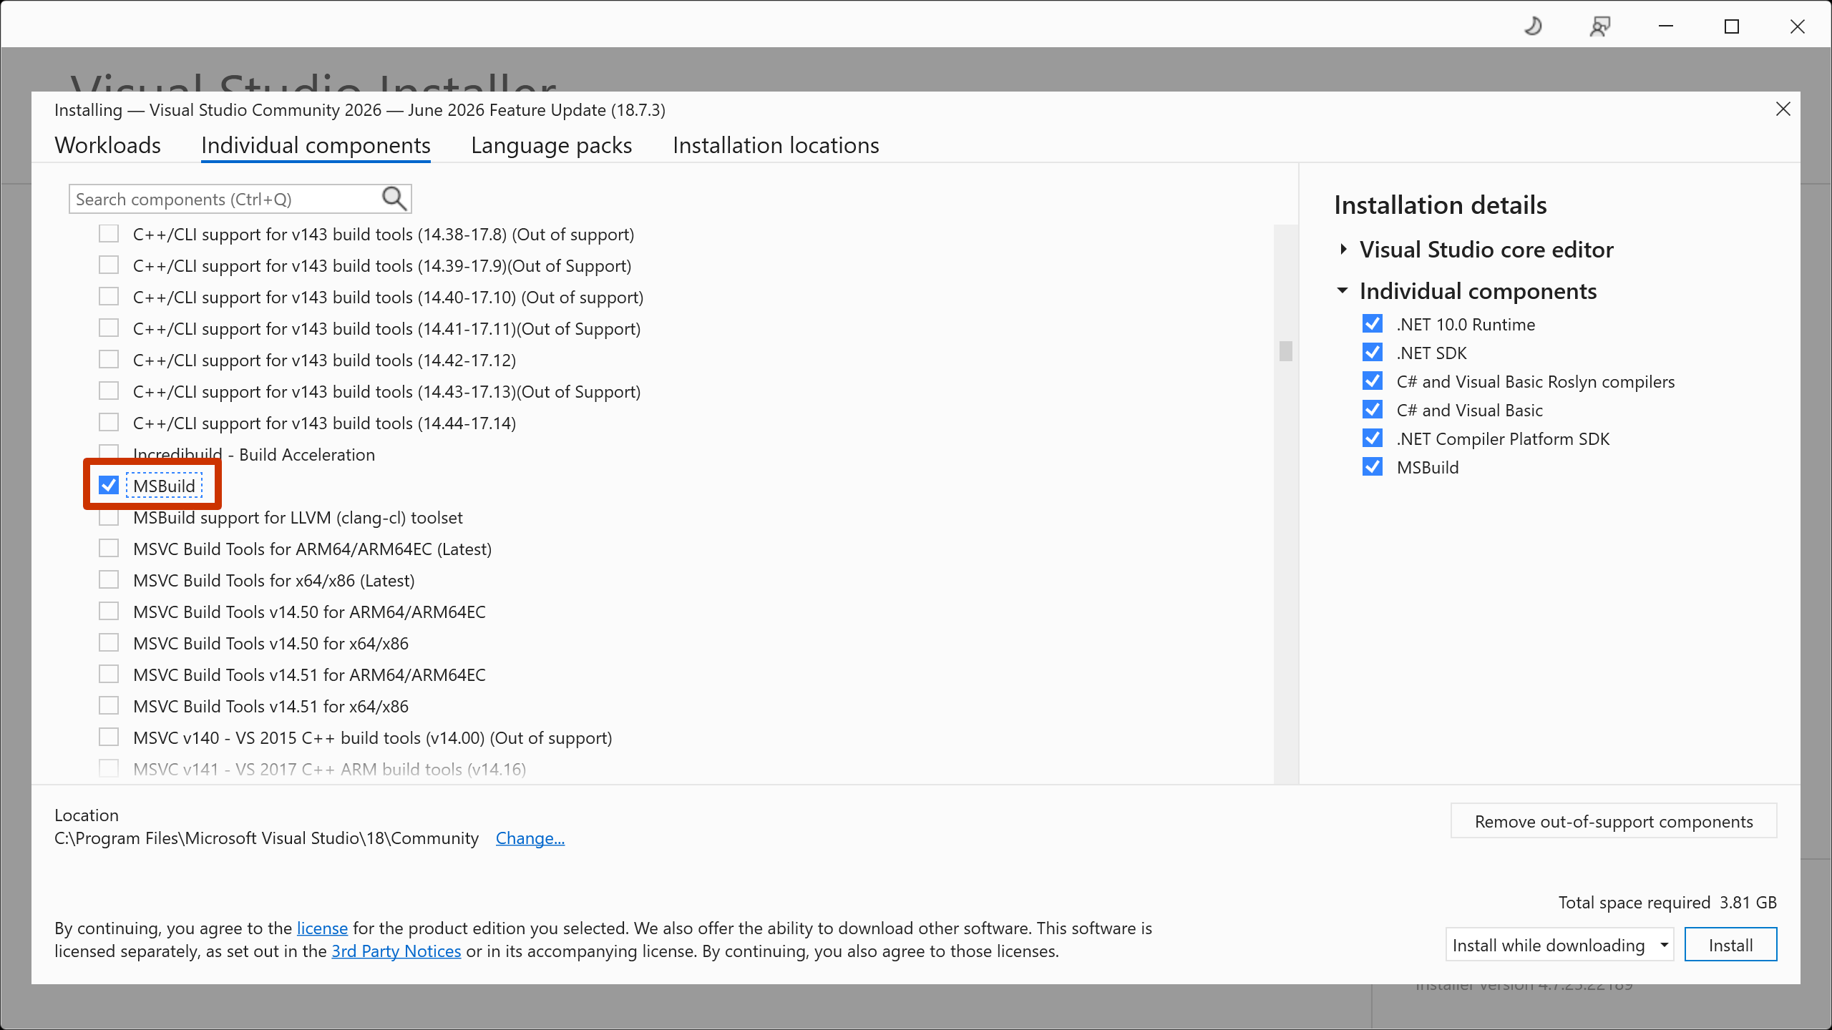Click the Install button
Image resolution: width=1832 pixels, height=1030 pixels.
pos(1730,945)
